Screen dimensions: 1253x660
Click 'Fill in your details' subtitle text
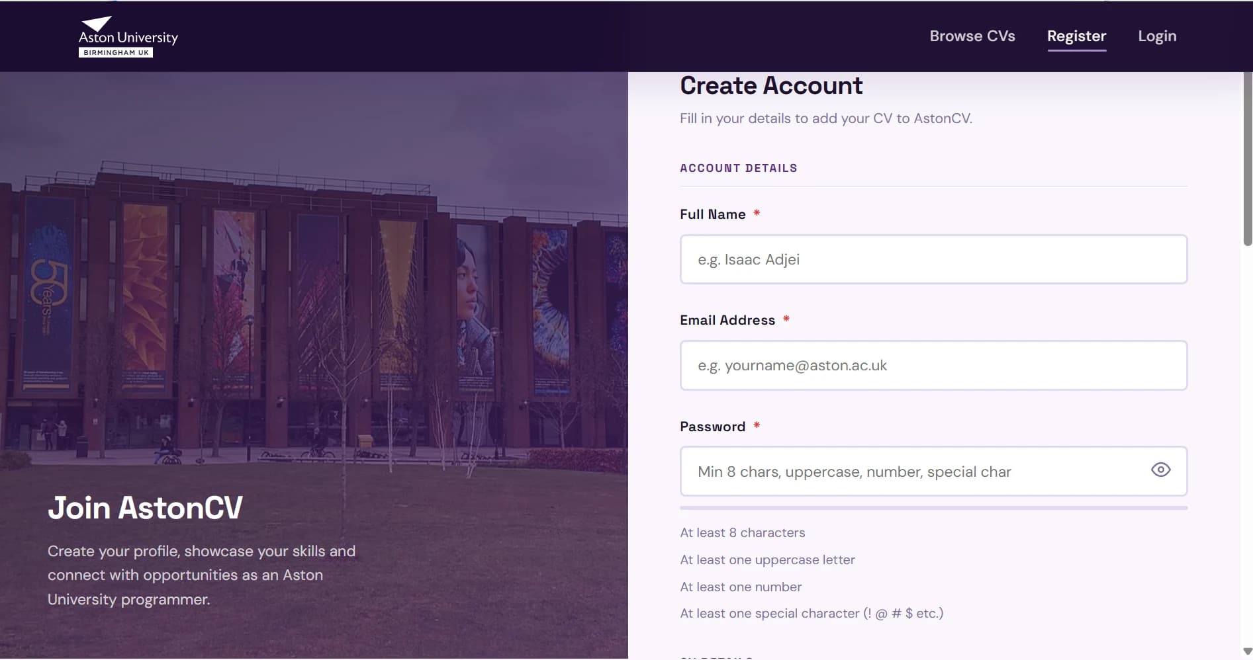point(826,118)
